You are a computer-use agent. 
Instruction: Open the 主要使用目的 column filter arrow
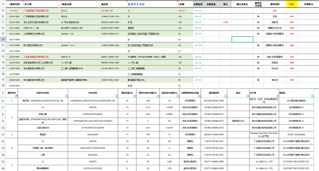199,96
